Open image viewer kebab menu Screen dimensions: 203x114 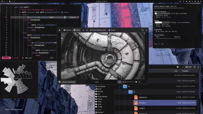[x=146, y=30]
